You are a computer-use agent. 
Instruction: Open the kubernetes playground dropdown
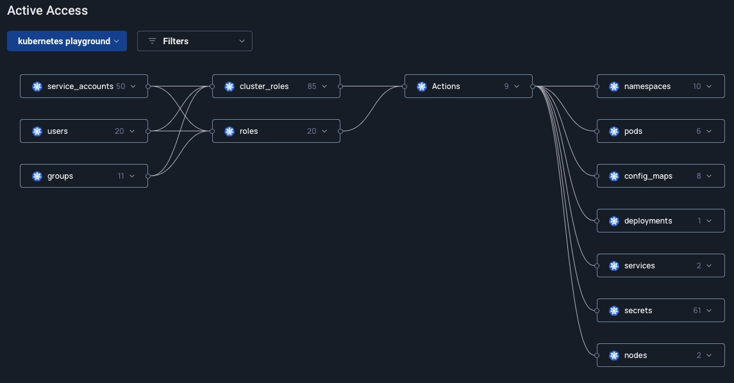[67, 41]
